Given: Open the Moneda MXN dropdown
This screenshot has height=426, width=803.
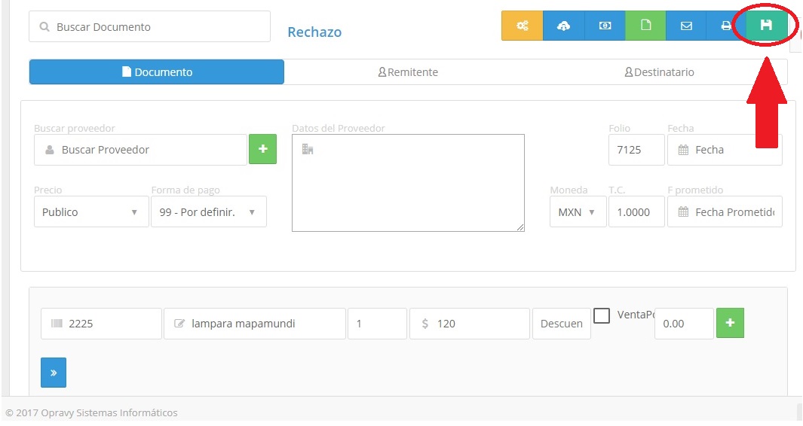Looking at the screenshot, I should pyautogui.click(x=577, y=212).
